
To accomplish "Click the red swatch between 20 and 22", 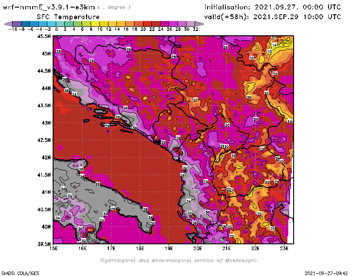I will coord(147,24).
